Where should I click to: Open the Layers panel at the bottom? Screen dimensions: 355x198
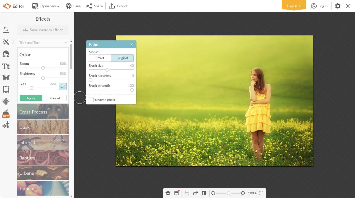point(168,193)
